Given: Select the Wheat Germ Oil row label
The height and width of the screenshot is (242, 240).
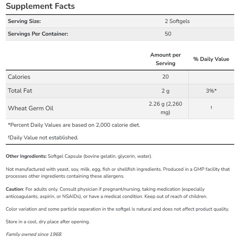Looking at the screenshot, I should point(31,108).
